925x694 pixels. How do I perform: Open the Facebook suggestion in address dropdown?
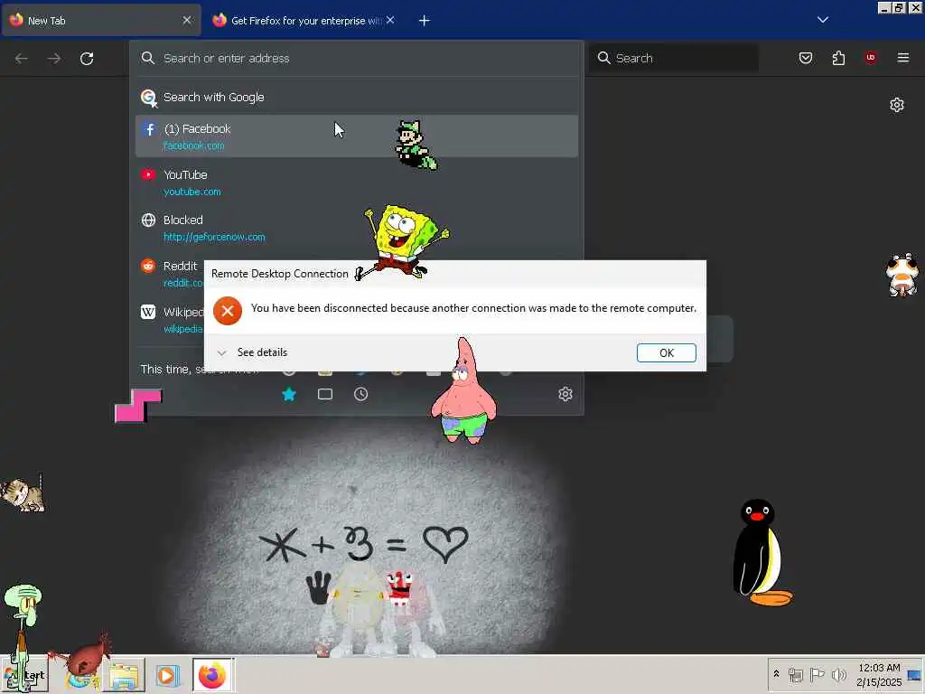pyautogui.click(x=356, y=136)
